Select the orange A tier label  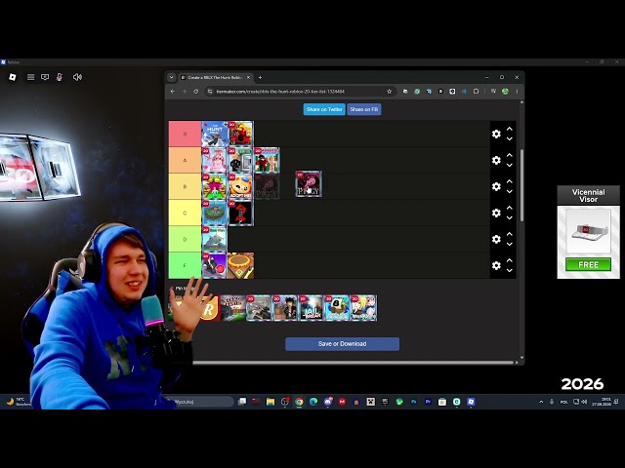(185, 160)
